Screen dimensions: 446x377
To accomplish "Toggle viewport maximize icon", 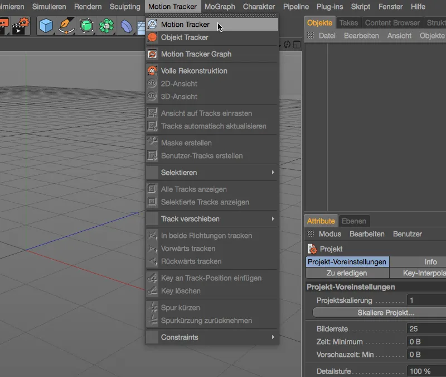I will point(297,45).
